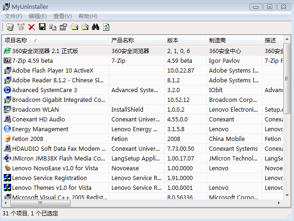
Task: Sort by the 制造商 column header
Action: 234,40
